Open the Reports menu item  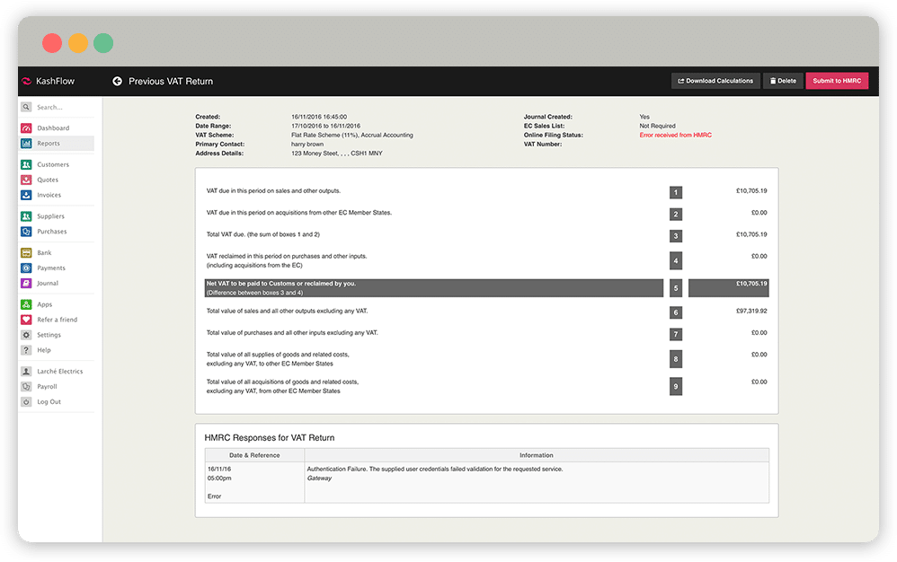49,144
